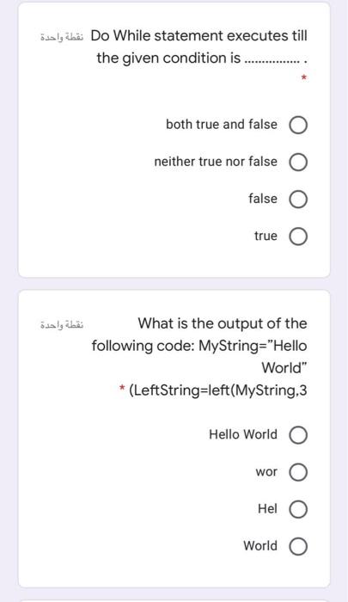This screenshot has width=348, height=602.
Task: Select the 'both true and false' radio button
Action: (298, 126)
